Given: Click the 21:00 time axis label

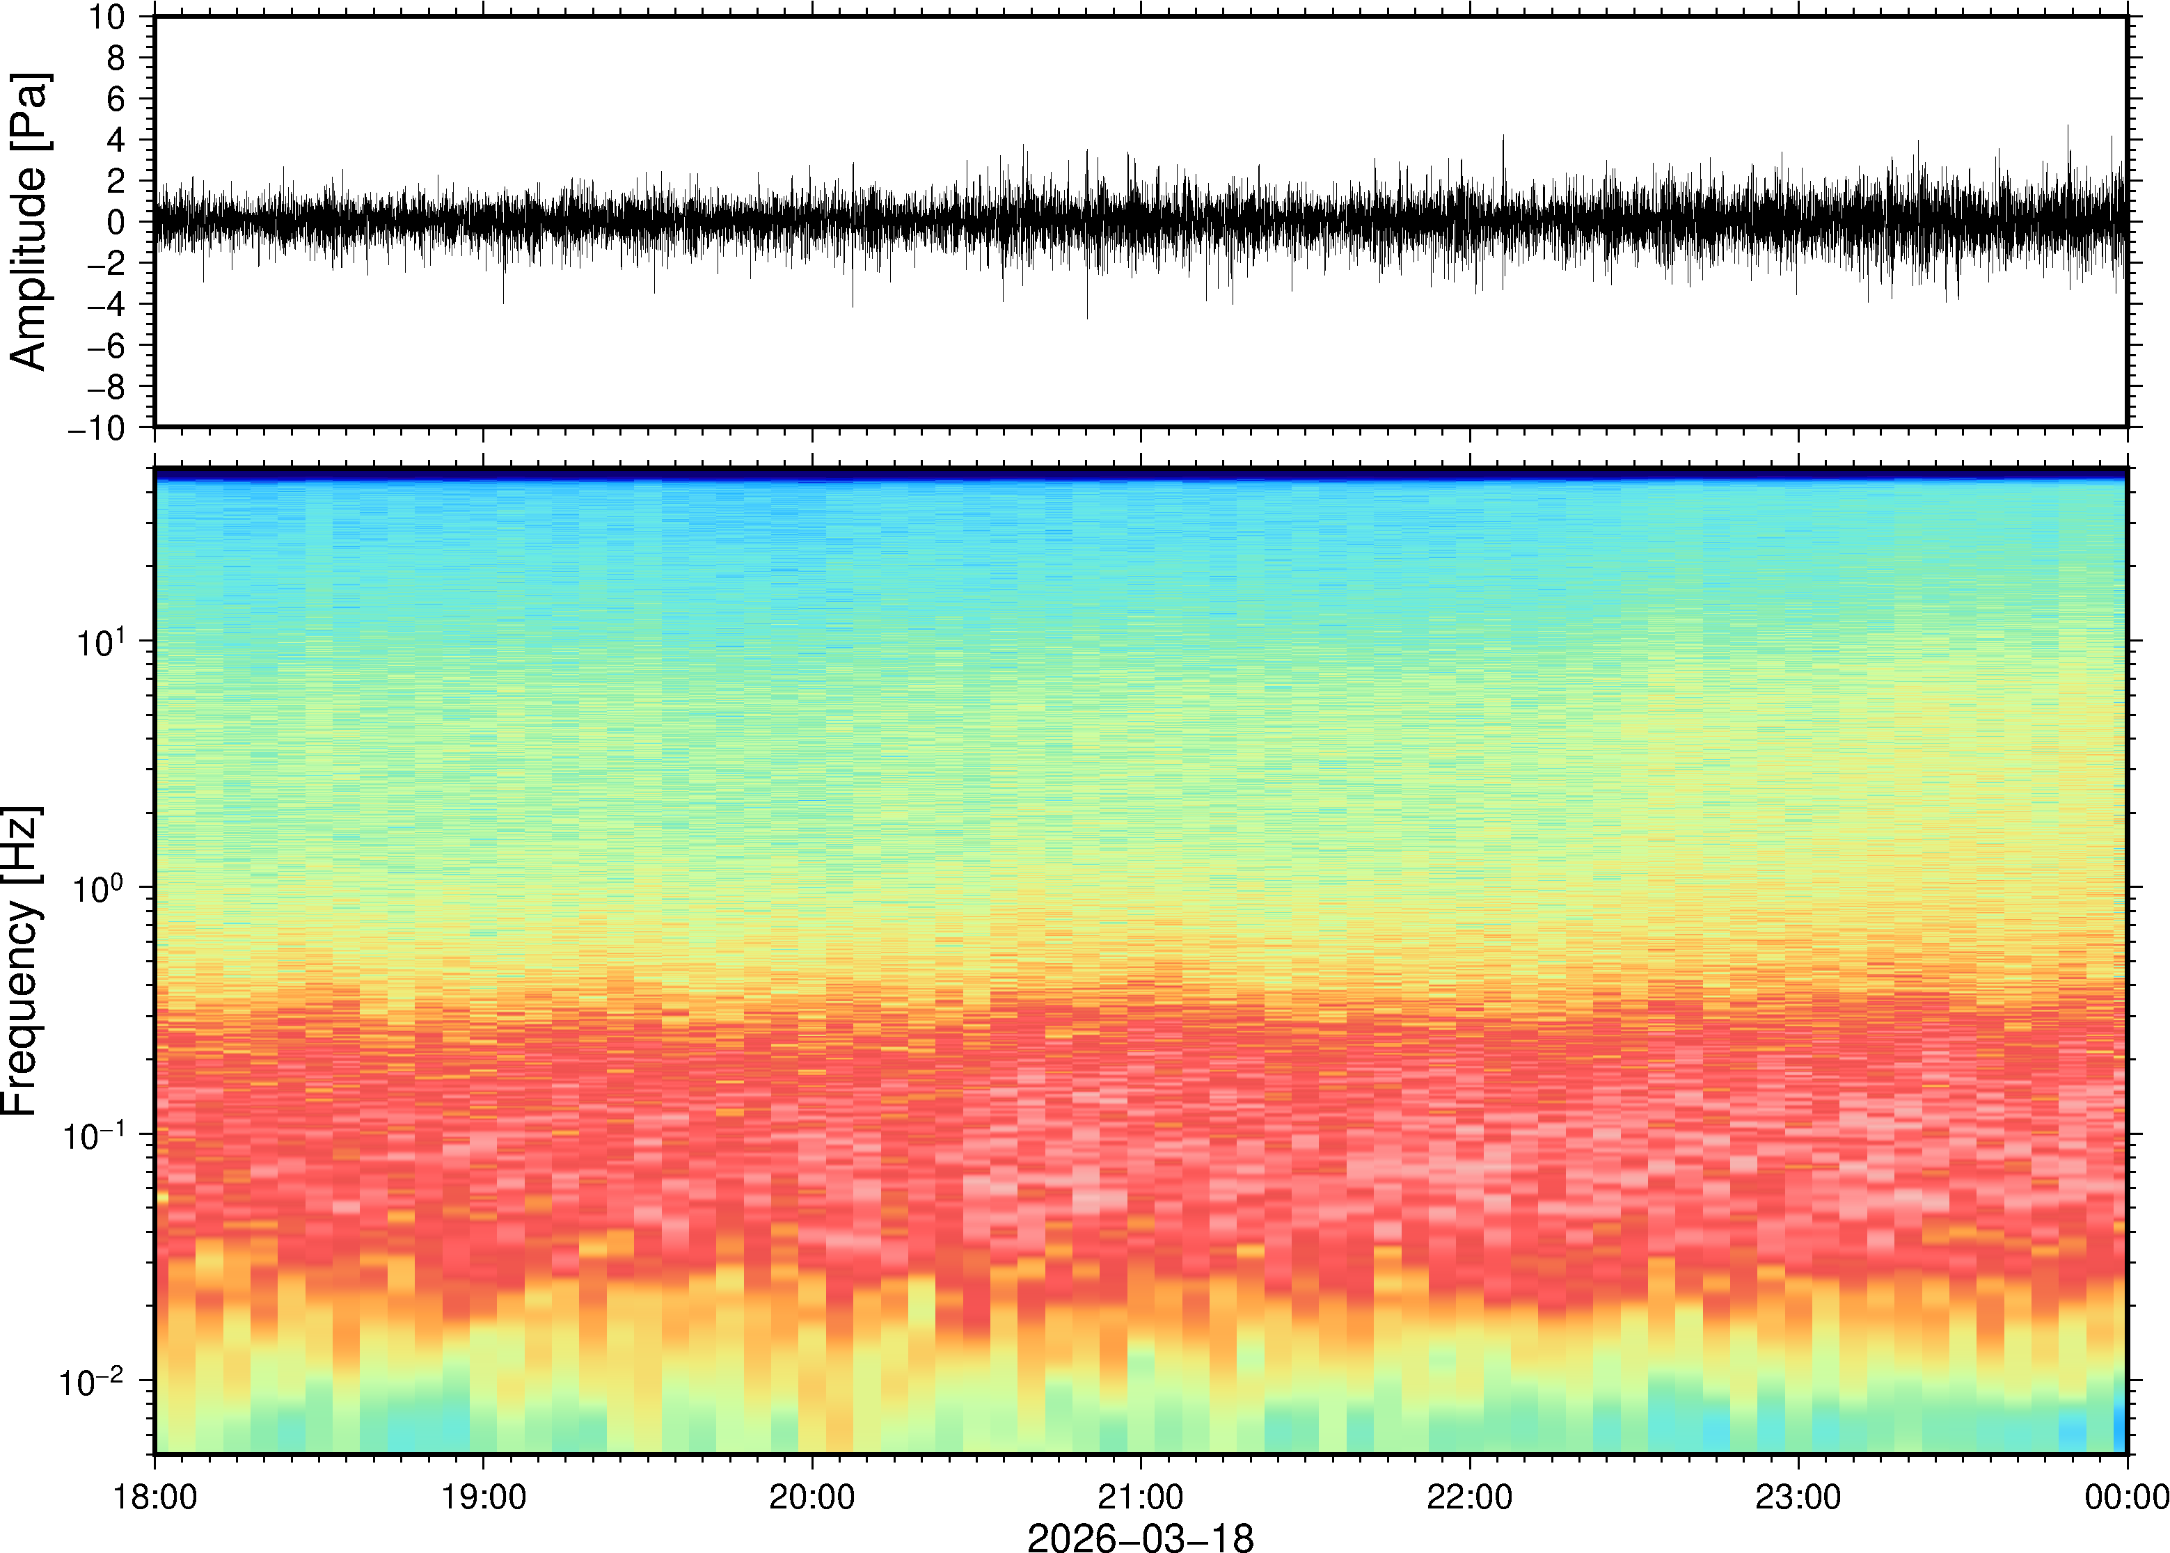Looking at the screenshot, I should tap(1140, 1497).
